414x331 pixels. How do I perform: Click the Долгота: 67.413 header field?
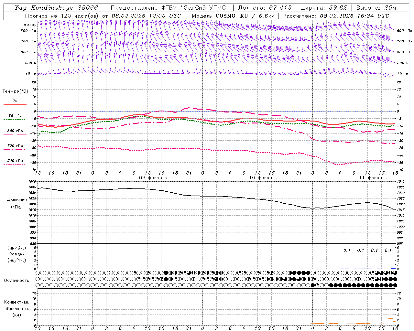(265, 8)
